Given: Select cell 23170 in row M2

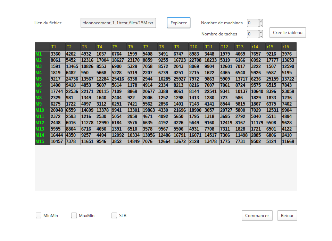Looking at the screenshot, I should [134, 60].
